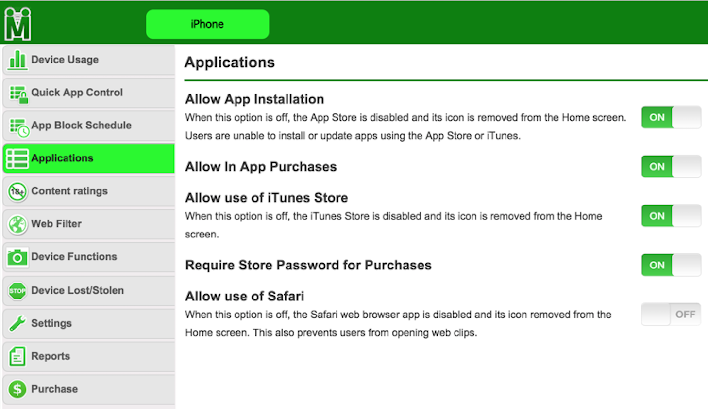708x409 pixels.
Task: Go to the Web Filter section label
Action: (x=56, y=224)
